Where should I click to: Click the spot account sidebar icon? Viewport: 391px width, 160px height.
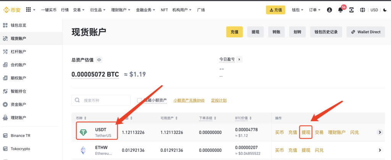5,38
